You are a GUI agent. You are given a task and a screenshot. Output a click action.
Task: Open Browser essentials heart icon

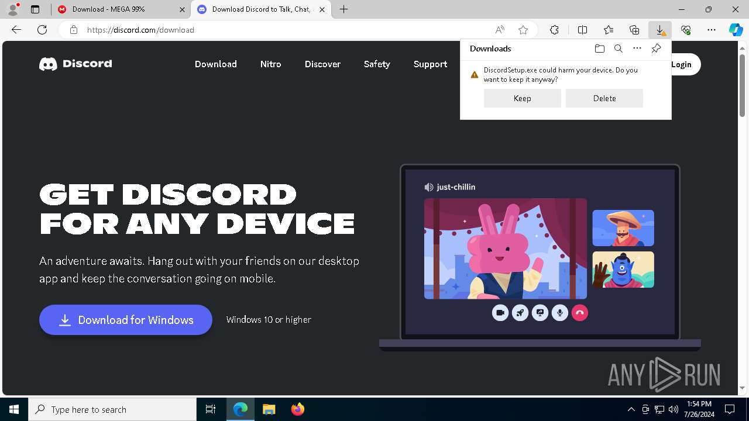point(686,30)
